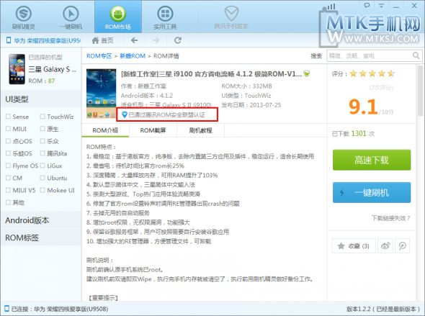The width and height of the screenshot is (425, 316).
Task: Open the title bar dropdown menu
Action: [382, 5]
